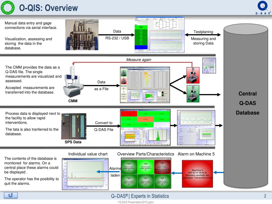The height and width of the screenshot is (204, 272).
Task: Click the 'Convert to' label
Action: coord(104,123)
